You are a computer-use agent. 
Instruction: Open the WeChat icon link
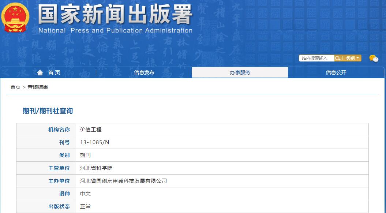(x=374, y=58)
